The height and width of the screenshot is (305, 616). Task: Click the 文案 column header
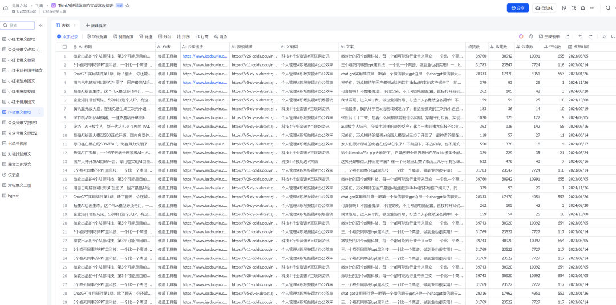402,47
